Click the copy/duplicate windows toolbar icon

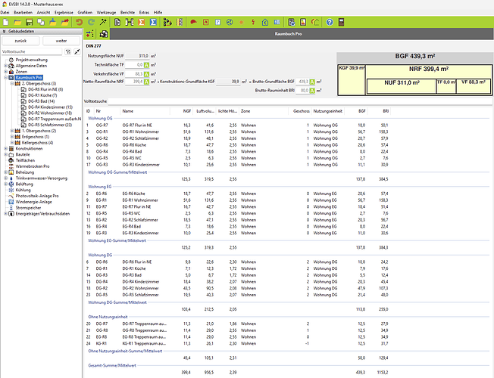pos(41,22)
